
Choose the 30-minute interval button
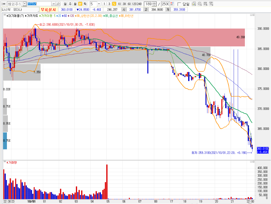pos(124,4)
